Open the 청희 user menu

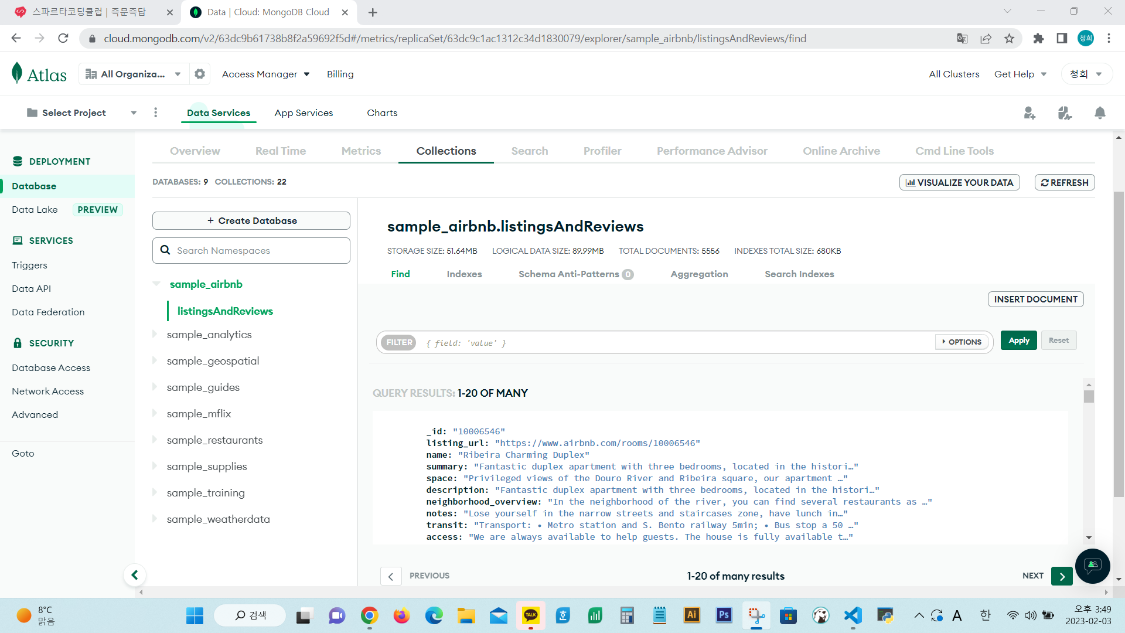[x=1086, y=74]
